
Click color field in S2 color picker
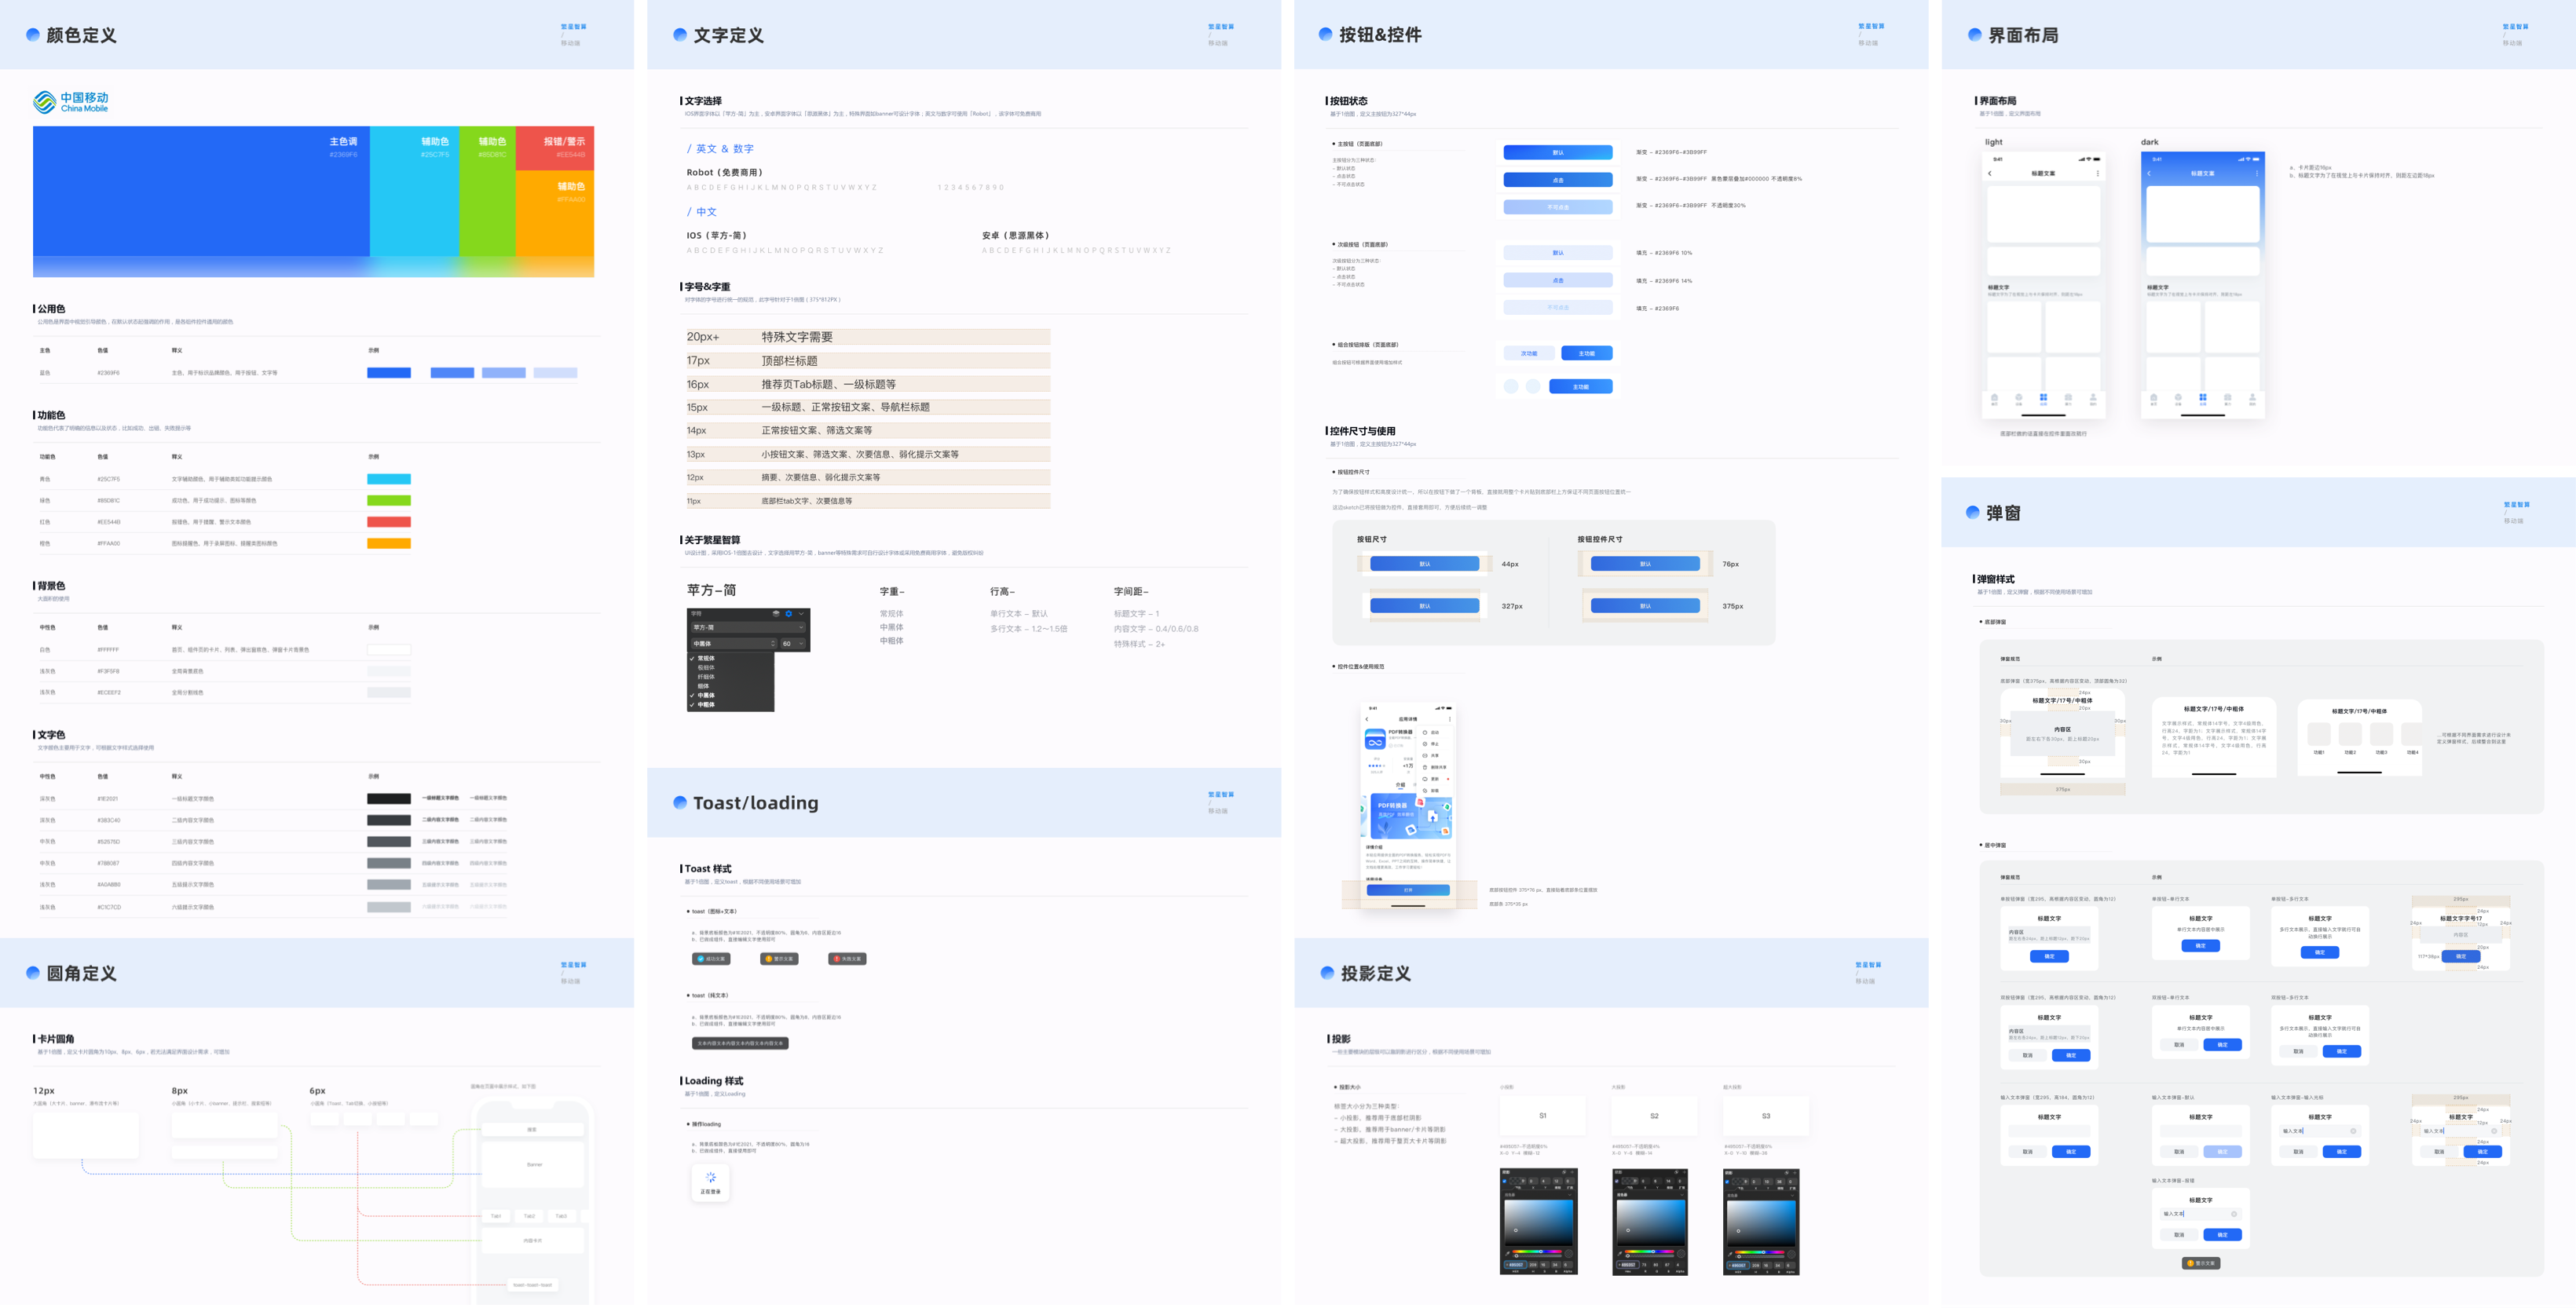pos(1651,1223)
